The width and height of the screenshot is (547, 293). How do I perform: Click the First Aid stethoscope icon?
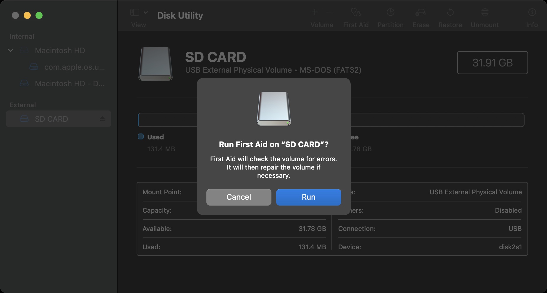coord(356,12)
